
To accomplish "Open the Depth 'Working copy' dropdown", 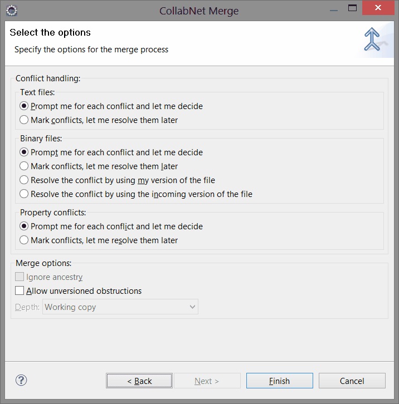I will [x=120, y=307].
